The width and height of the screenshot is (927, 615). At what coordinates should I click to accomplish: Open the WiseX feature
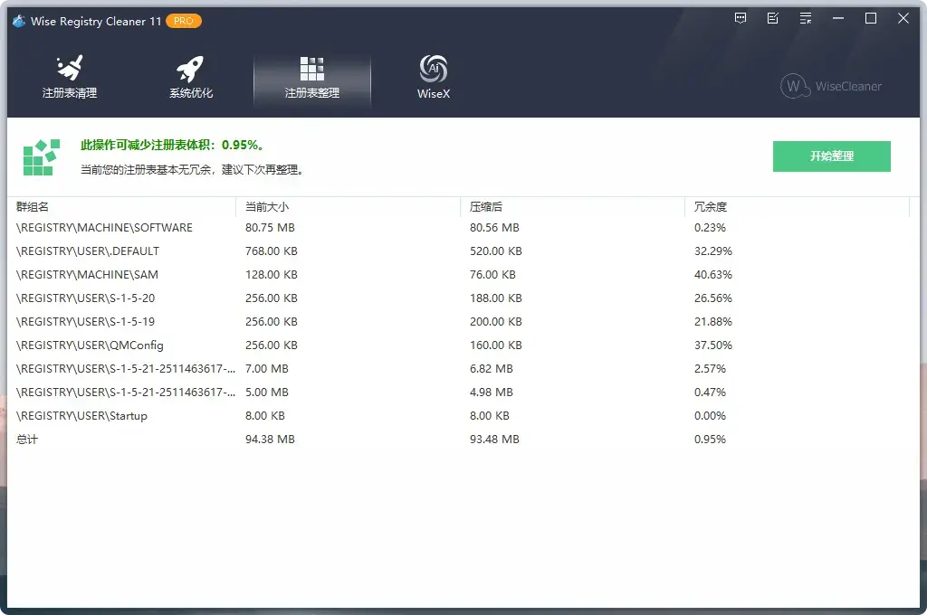(433, 77)
